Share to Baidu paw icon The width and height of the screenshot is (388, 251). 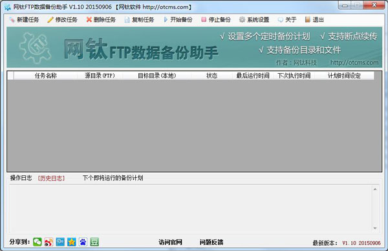click(83, 242)
